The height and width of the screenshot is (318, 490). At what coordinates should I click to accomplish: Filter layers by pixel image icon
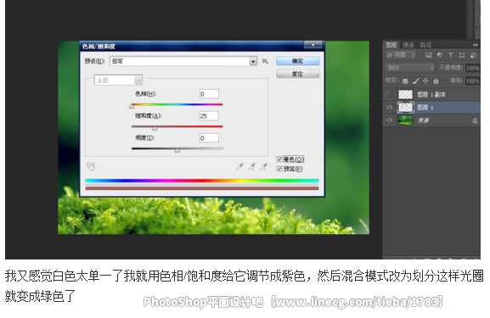[x=429, y=55]
